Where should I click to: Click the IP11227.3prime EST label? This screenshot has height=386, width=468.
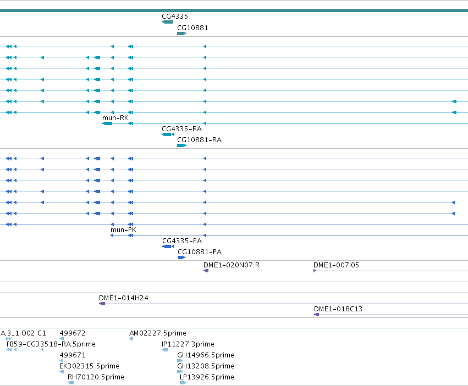click(x=188, y=344)
